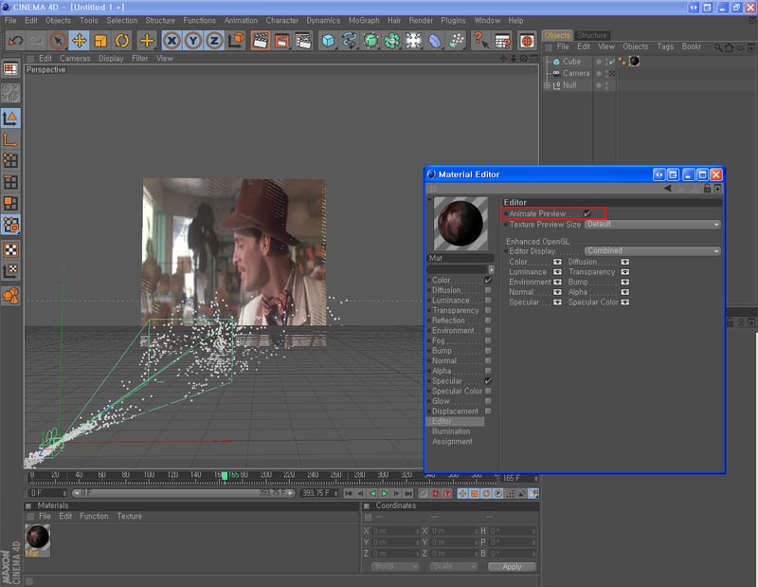Switch to polygons mode in left toolbar
The width and height of the screenshot is (758, 587).
pos(10,203)
